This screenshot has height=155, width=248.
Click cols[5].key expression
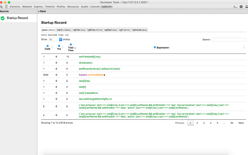(84, 81)
